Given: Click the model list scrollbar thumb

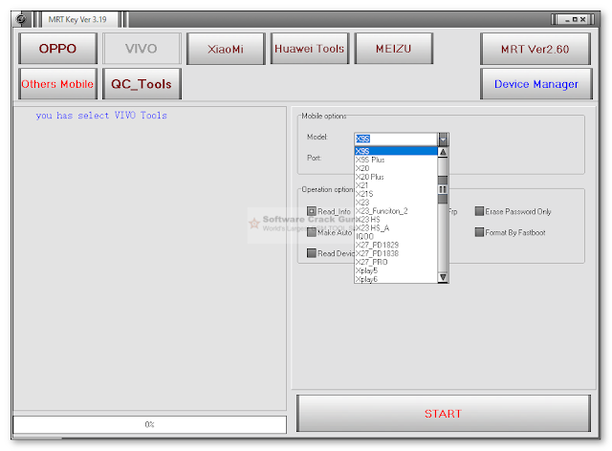Looking at the screenshot, I should [x=443, y=189].
